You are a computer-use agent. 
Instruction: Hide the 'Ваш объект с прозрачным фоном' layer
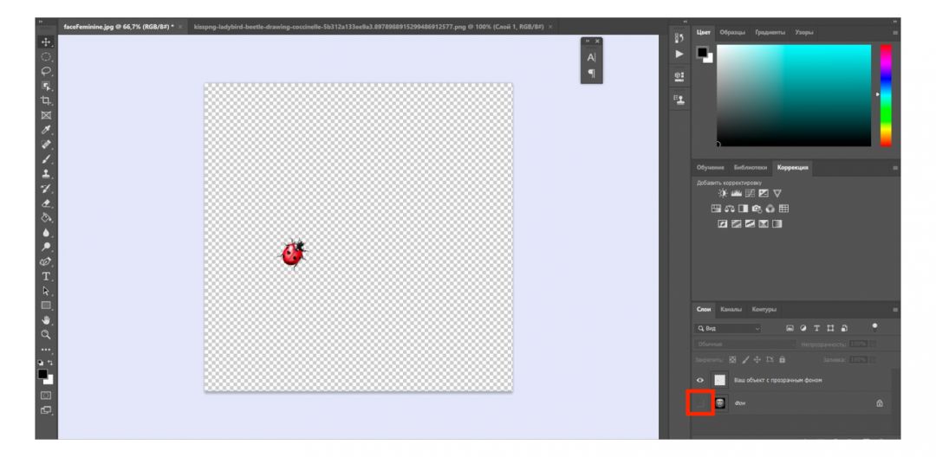700,380
